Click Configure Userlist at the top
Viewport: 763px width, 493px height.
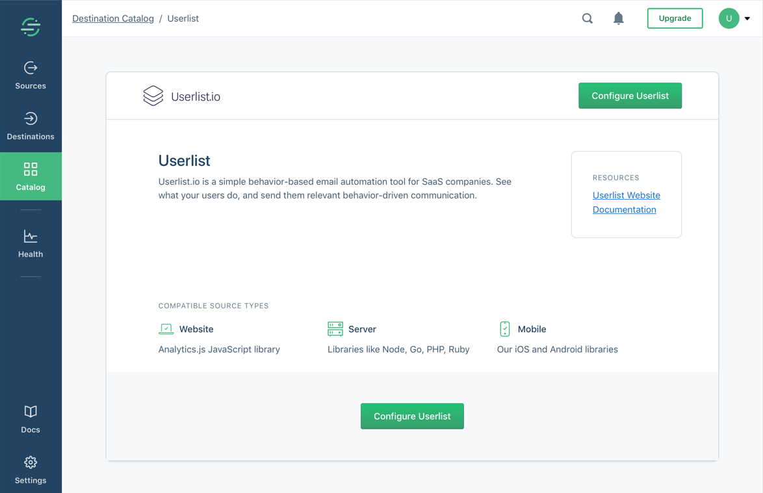coord(630,96)
